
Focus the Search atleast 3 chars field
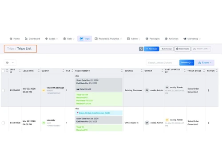point(162,63)
